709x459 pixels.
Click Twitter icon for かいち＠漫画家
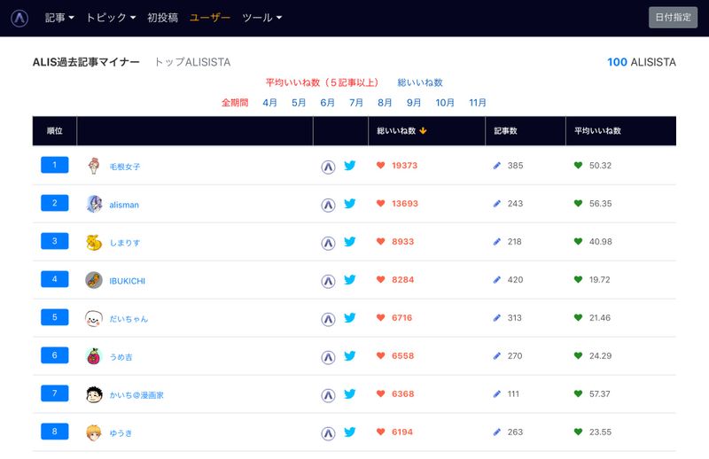(350, 394)
